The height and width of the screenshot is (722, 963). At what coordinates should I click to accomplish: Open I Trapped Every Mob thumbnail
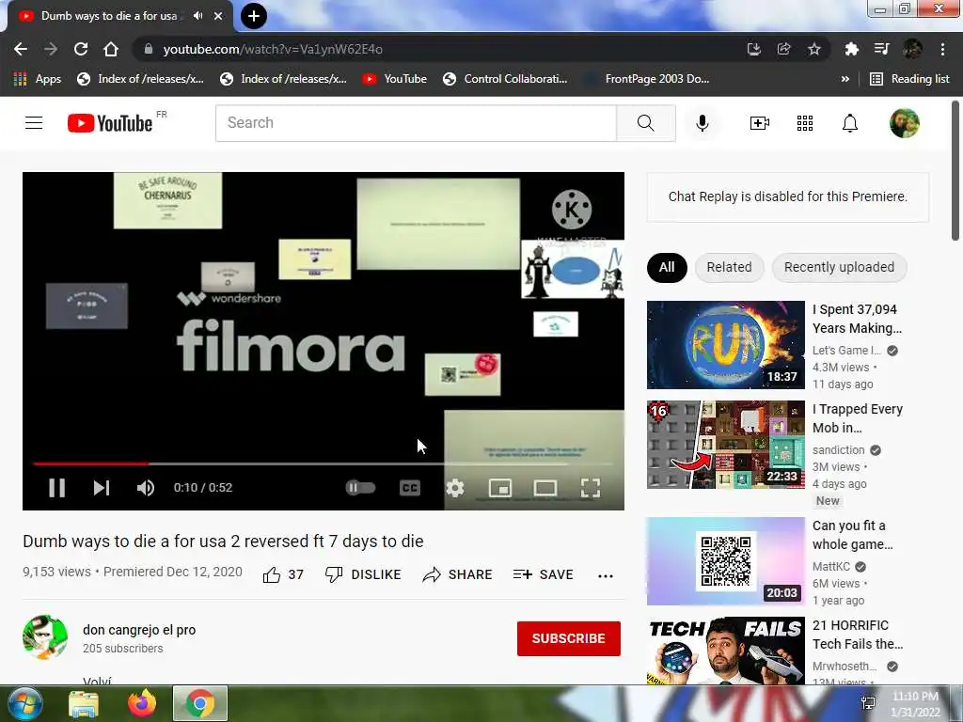[725, 445]
